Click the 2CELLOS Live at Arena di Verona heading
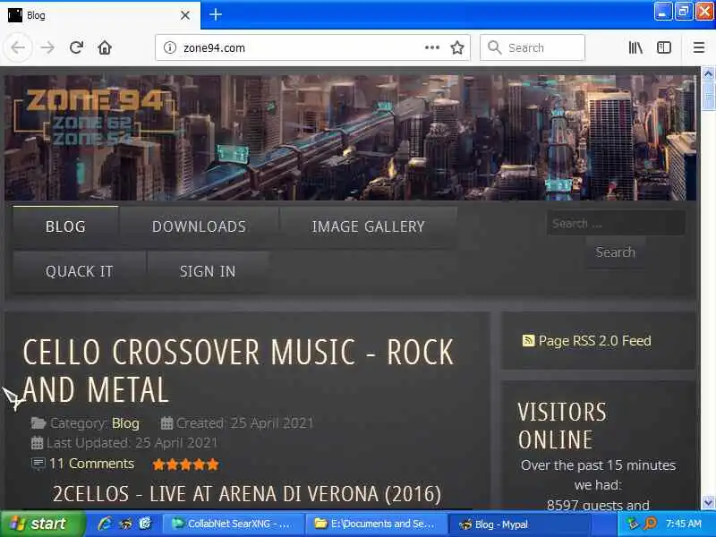Screen dimensions: 716x537 [247, 494]
